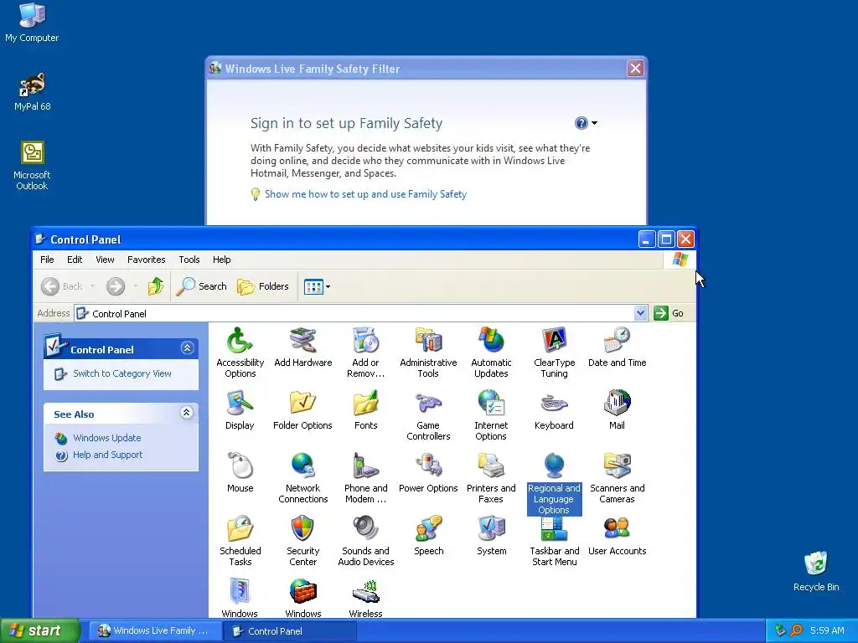
Task: Select Taskbar and Start Menu icon
Action: pos(554,543)
